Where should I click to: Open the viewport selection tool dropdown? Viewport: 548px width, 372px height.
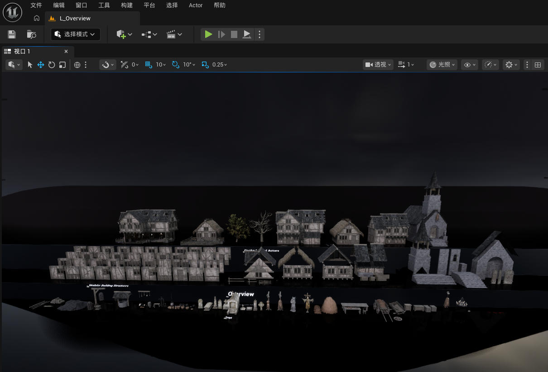[x=14, y=65]
